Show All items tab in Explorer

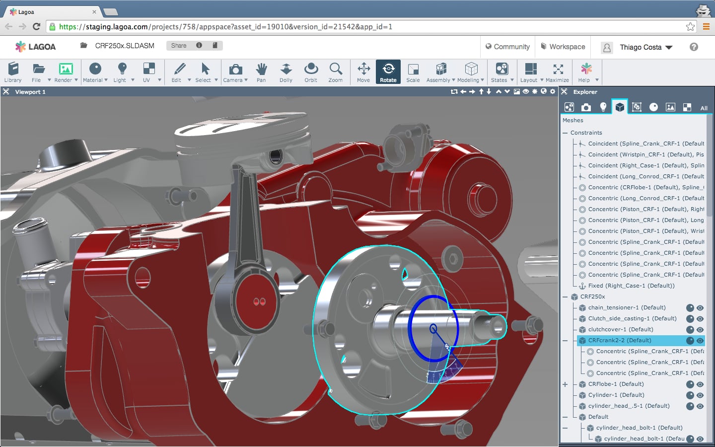tap(704, 108)
